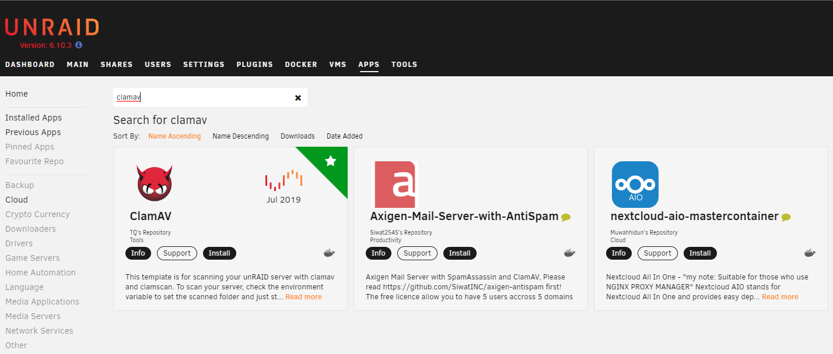
Task: Sort results by Name Ascending
Action: [x=174, y=136]
